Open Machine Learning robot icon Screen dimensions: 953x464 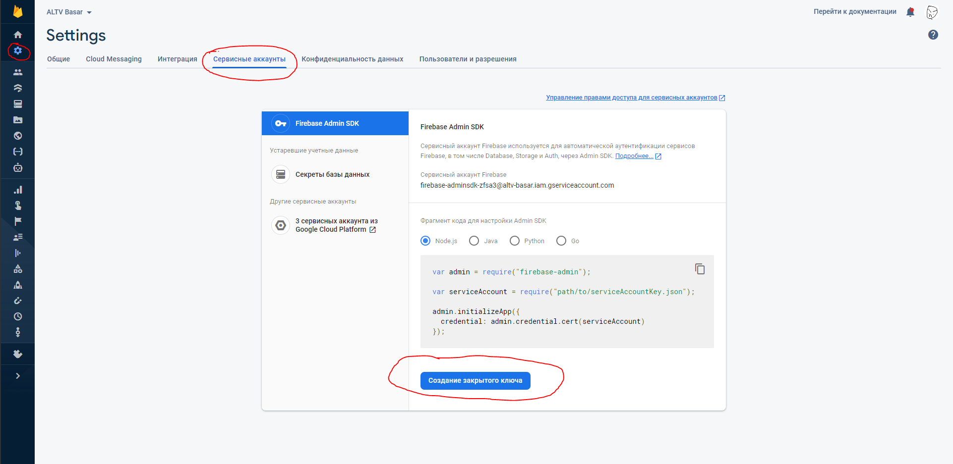pyautogui.click(x=18, y=167)
